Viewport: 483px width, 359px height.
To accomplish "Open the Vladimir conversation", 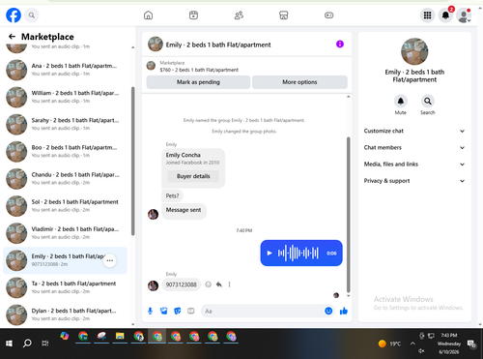I will (65, 233).
